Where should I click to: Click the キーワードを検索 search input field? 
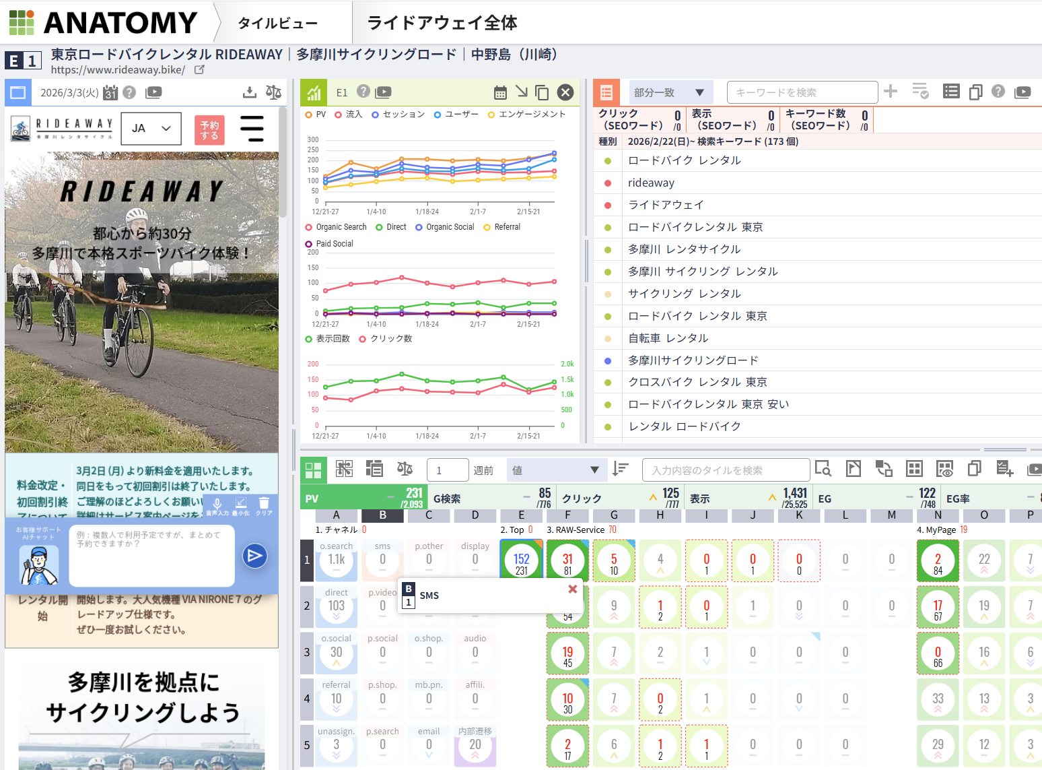(x=802, y=92)
